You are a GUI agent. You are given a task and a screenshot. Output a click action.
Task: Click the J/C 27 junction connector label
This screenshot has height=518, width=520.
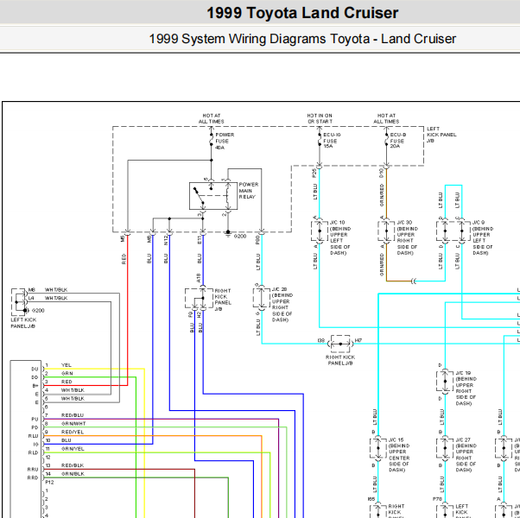[x=466, y=455]
